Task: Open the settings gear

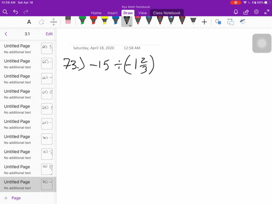Action: point(256,12)
